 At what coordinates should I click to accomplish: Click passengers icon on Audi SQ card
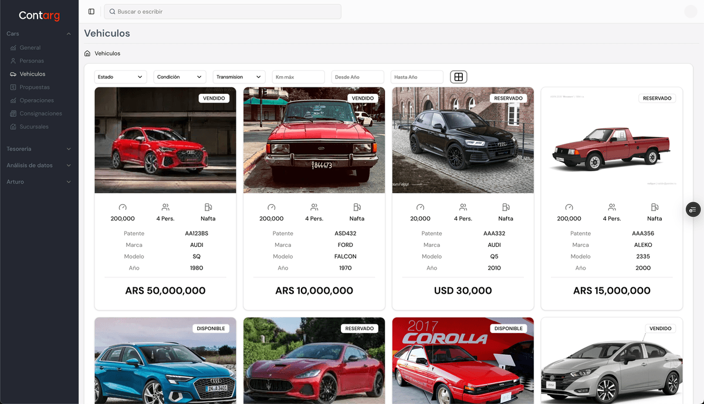(165, 208)
